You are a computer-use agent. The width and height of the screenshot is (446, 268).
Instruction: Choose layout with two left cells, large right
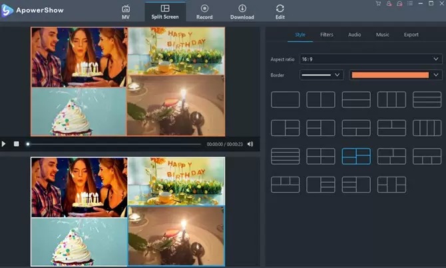pos(321,128)
